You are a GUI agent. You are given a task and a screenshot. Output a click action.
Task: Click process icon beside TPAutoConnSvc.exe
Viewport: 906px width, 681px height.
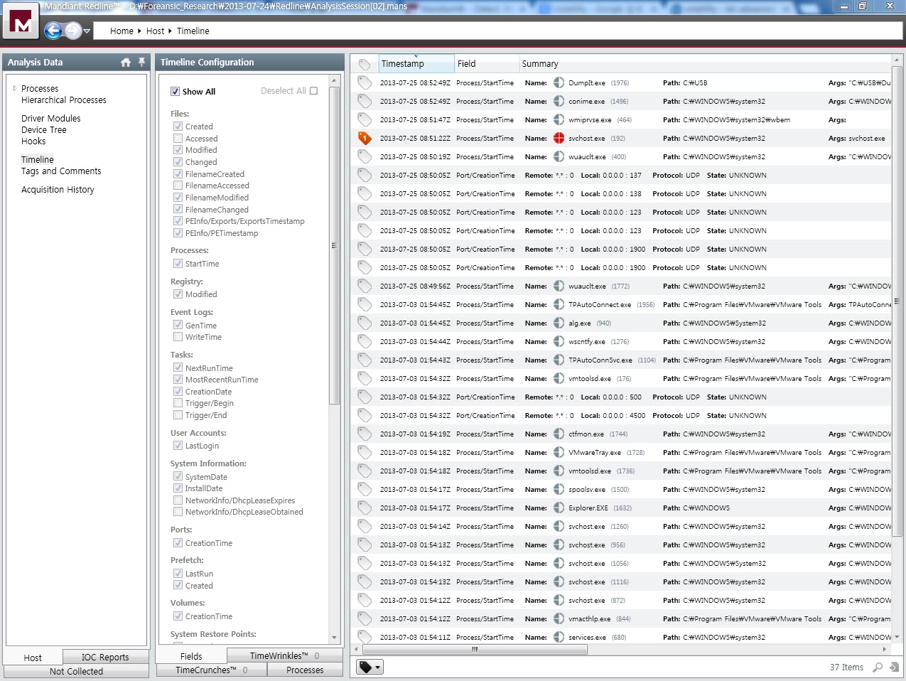pos(559,360)
